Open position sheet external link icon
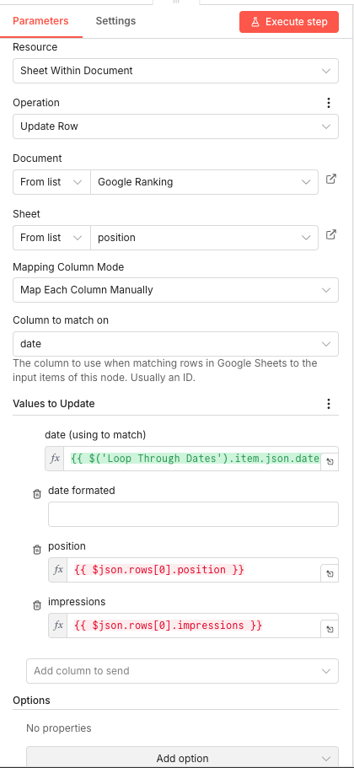This screenshot has height=768, width=354. pos(331,234)
